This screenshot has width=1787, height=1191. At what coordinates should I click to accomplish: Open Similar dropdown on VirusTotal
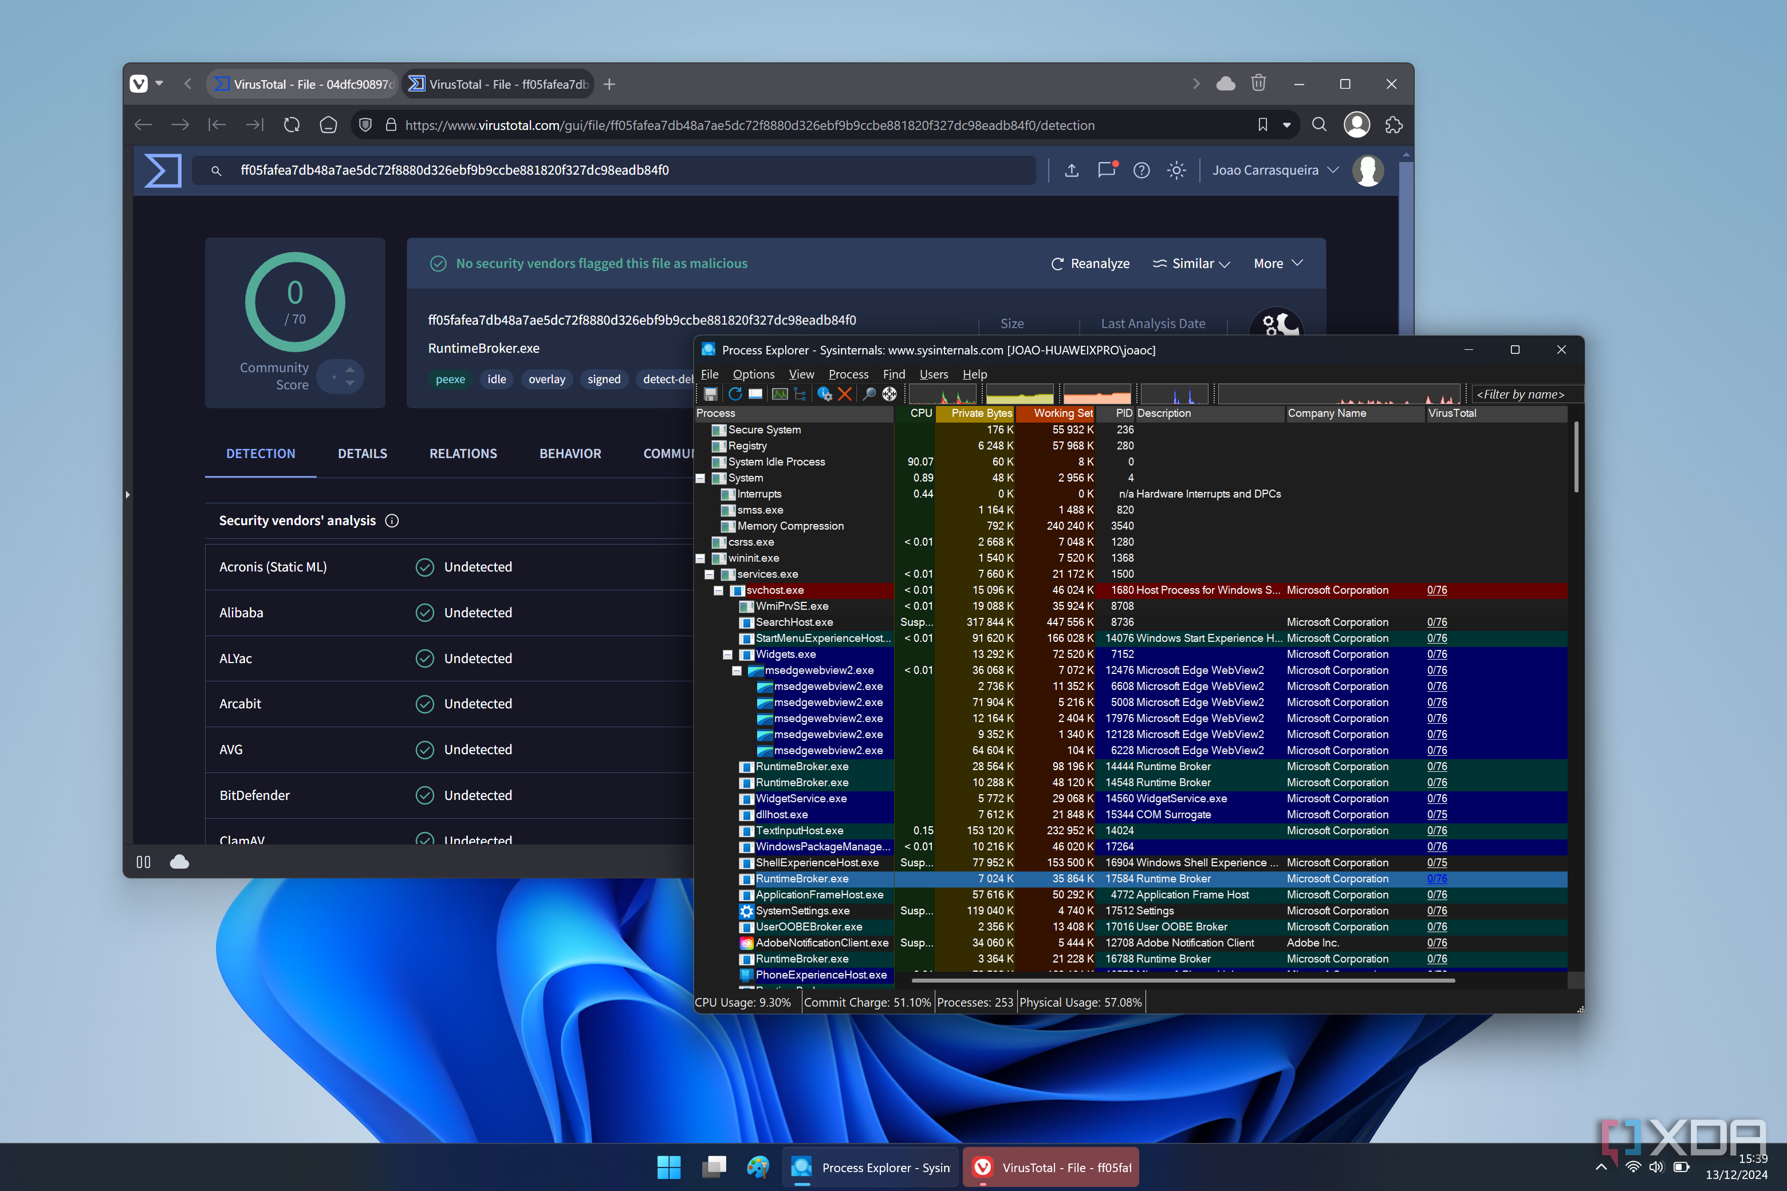coord(1191,263)
